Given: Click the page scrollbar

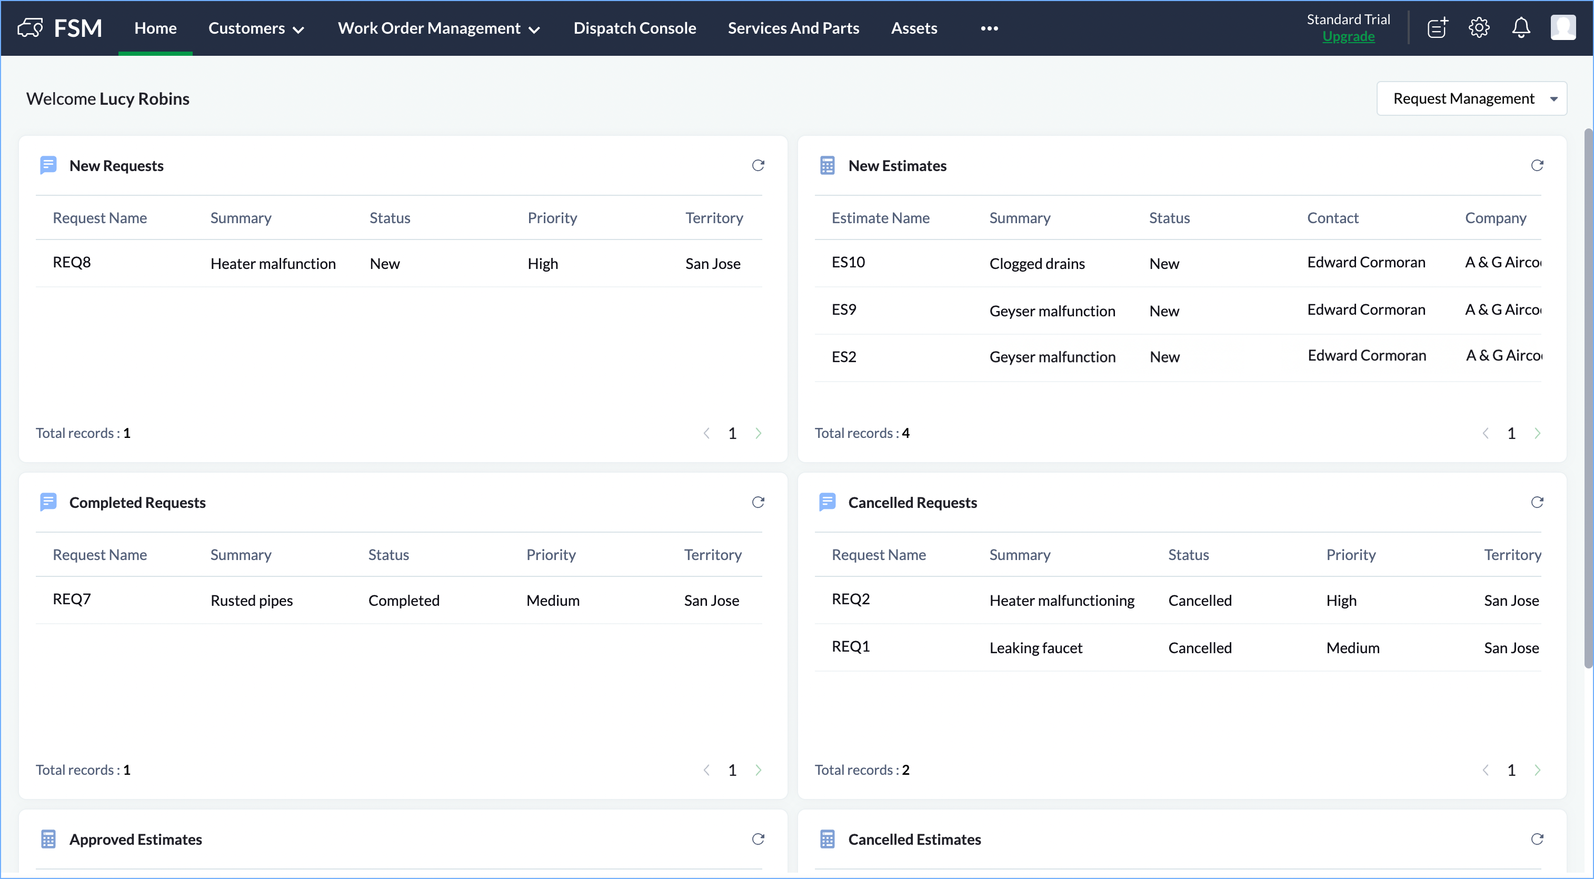Looking at the screenshot, I should (1588, 399).
